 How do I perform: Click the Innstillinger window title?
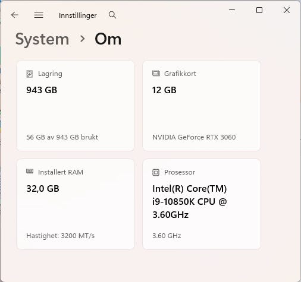click(x=78, y=15)
